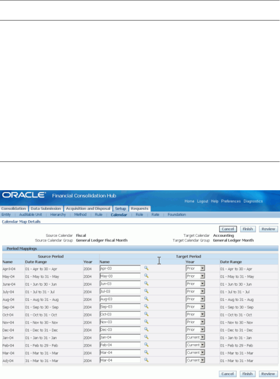The width and height of the screenshot is (280, 379).
Task: Click the Home link in header
Action: pyautogui.click(x=190, y=201)
